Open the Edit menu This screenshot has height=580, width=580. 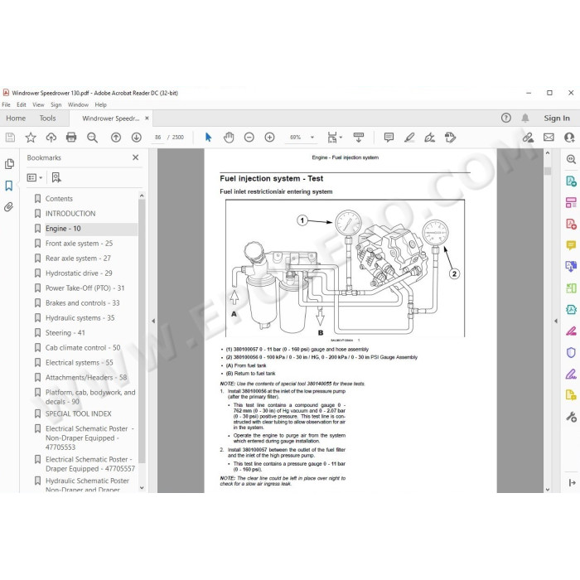click(x=22, y=104)
